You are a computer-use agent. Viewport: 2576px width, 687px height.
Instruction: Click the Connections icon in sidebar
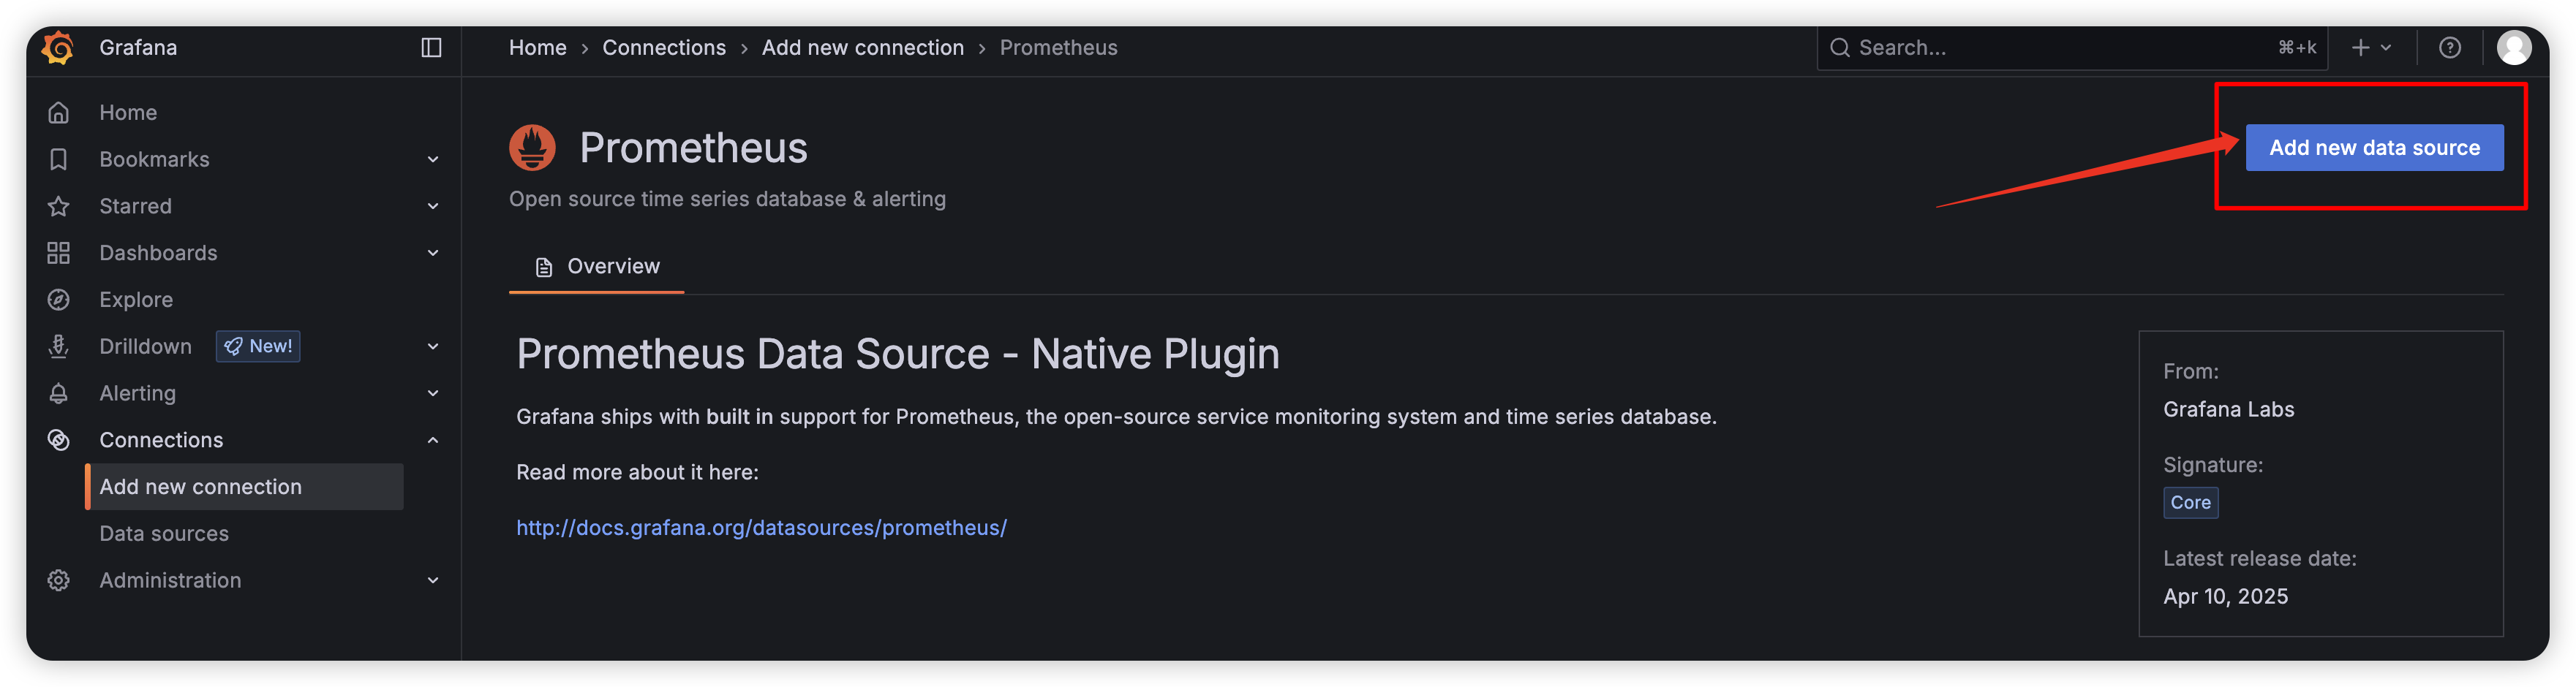[59, 441]
